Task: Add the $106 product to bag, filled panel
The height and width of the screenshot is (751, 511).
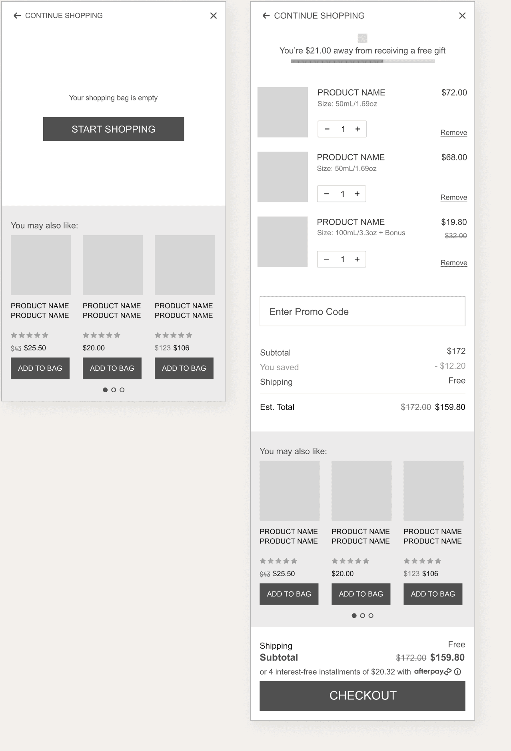Action: coord(433,594)
